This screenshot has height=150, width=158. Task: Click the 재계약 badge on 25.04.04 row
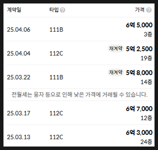pos(116,49)
